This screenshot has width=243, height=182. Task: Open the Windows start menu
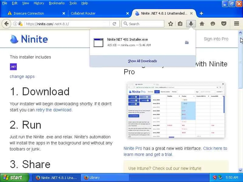(x=15, y=177)
